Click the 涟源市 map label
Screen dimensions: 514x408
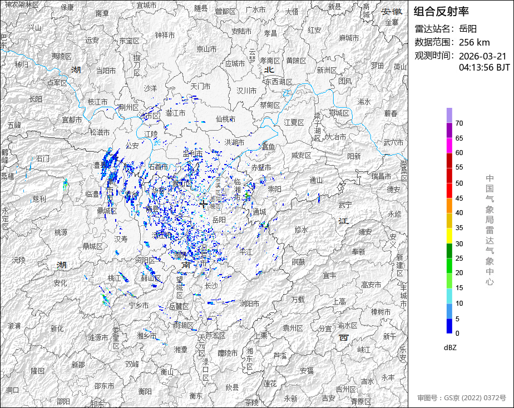pos(98,337)
